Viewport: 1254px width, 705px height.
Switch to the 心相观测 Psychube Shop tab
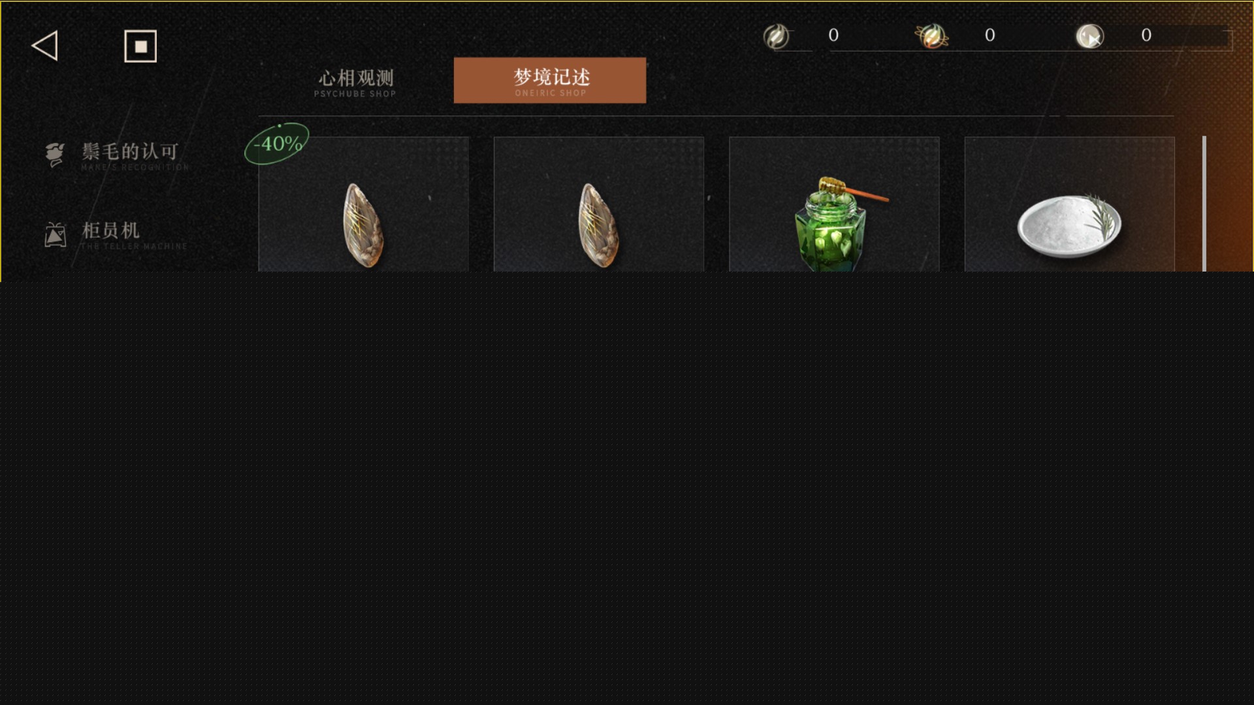pyautogui.click(x=355, y=83)
